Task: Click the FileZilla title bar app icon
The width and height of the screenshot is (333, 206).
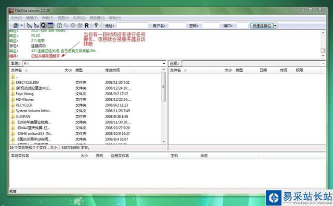Action: [x=11, y=11]
